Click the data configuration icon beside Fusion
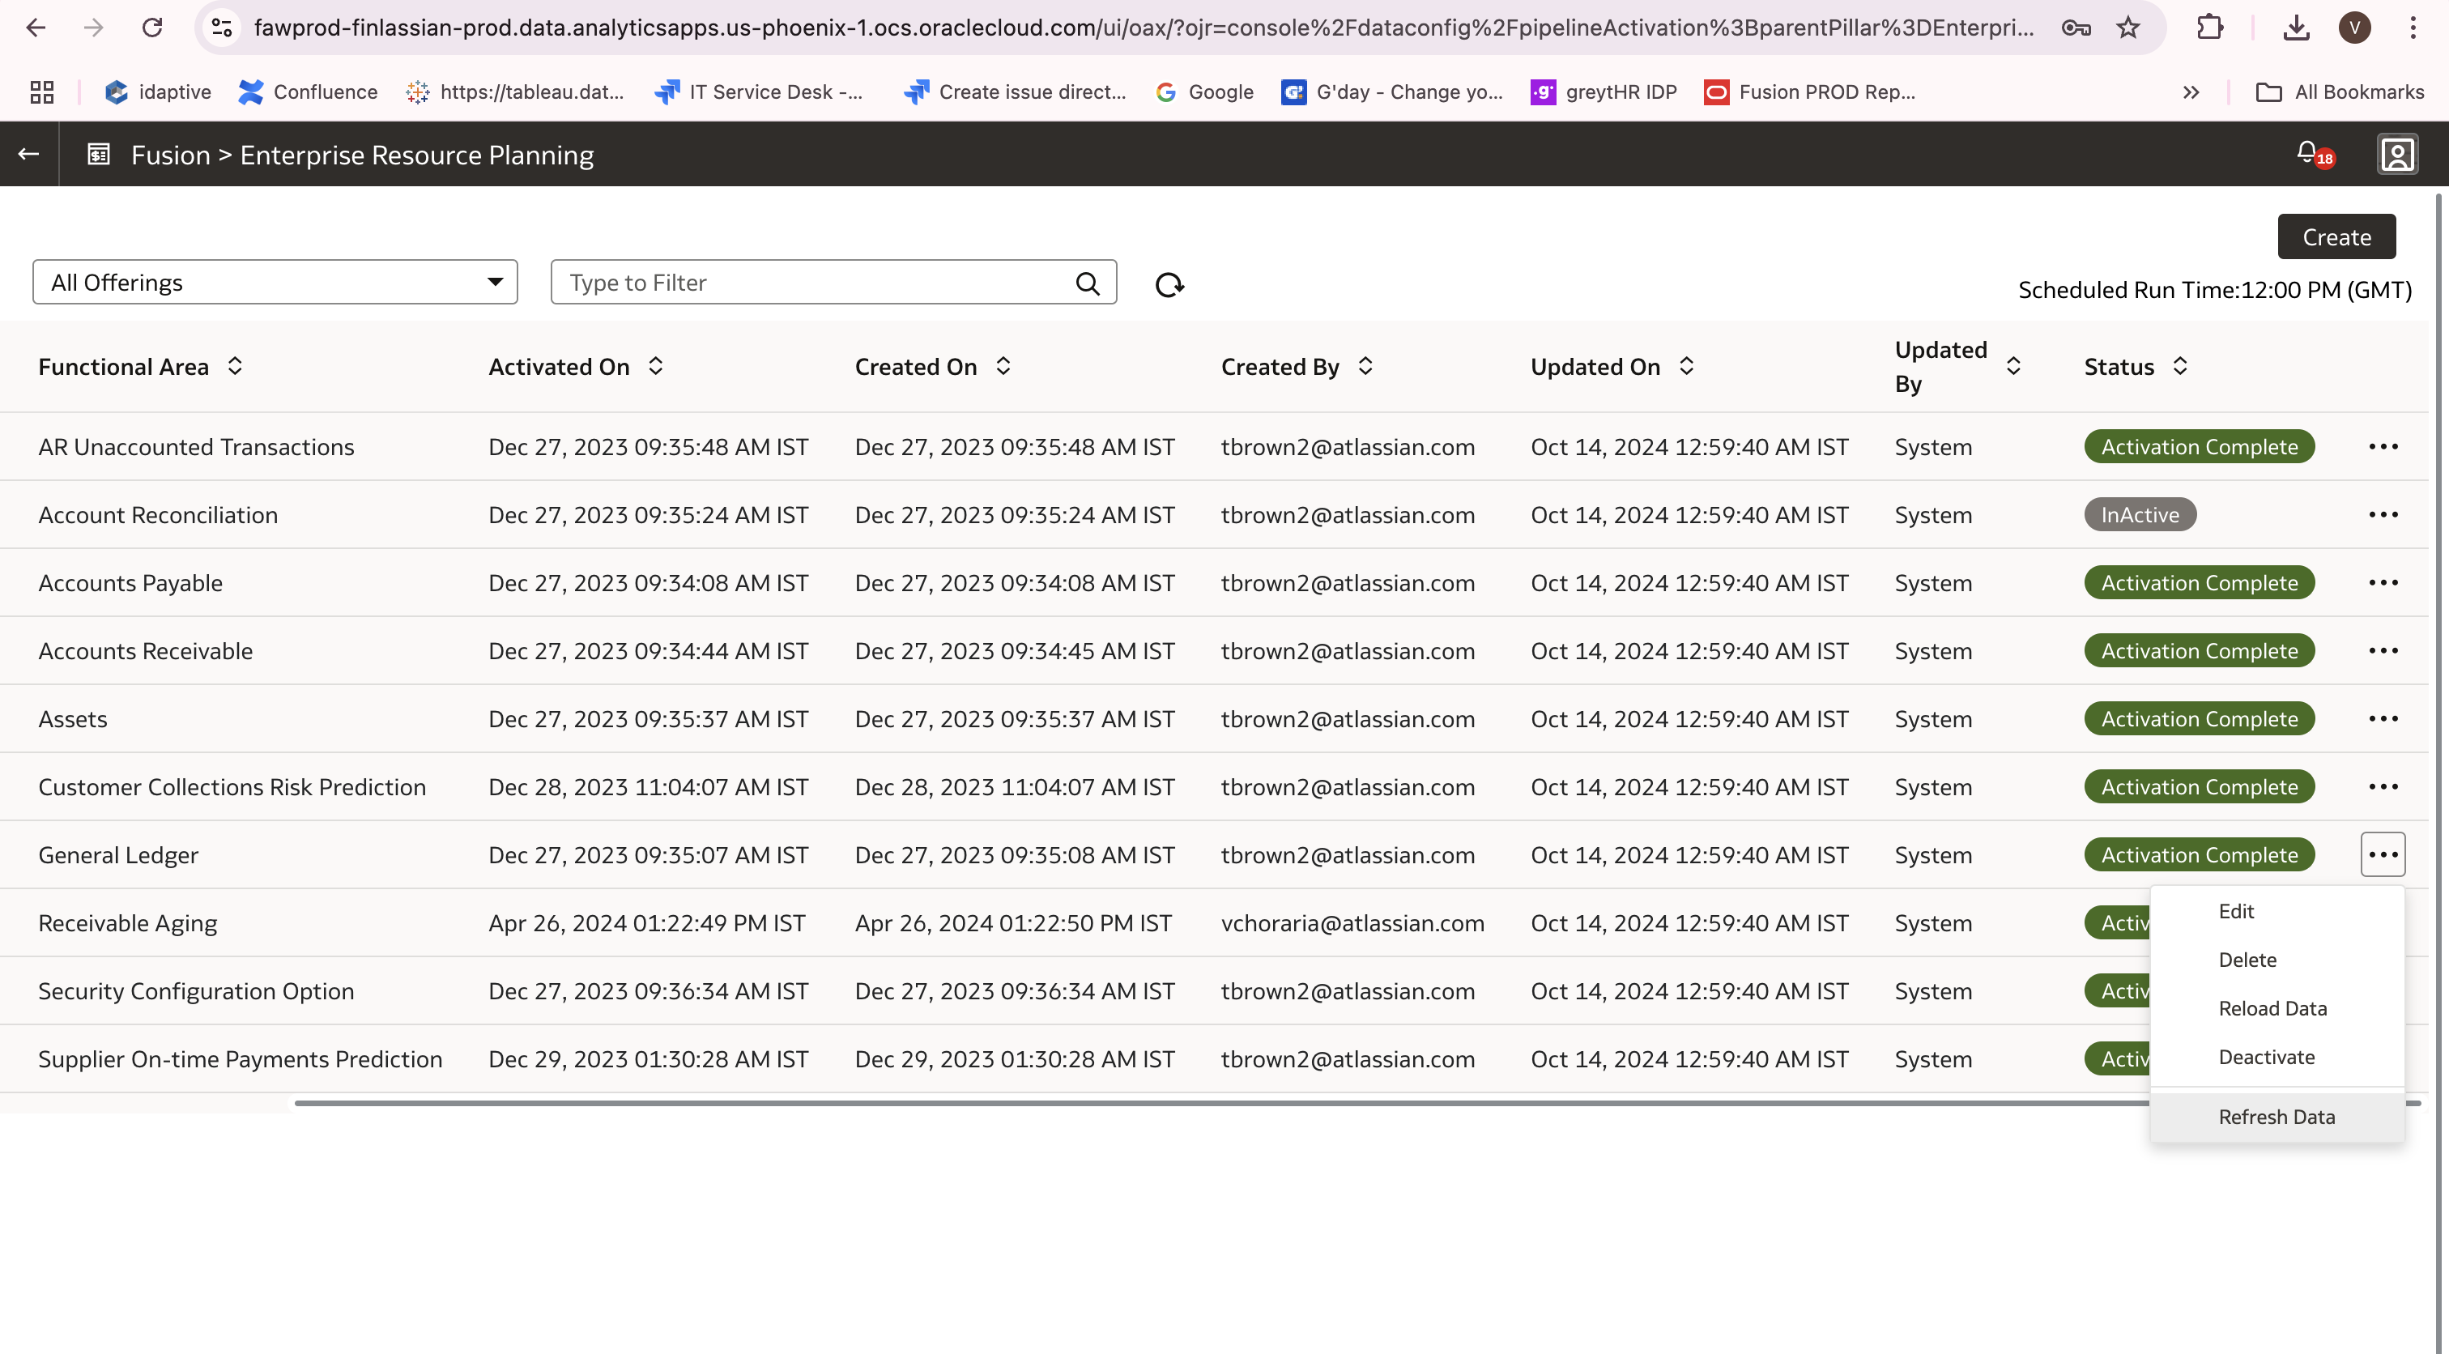This screenshot has width=2449, height=1354. click(x=99, y=154)
